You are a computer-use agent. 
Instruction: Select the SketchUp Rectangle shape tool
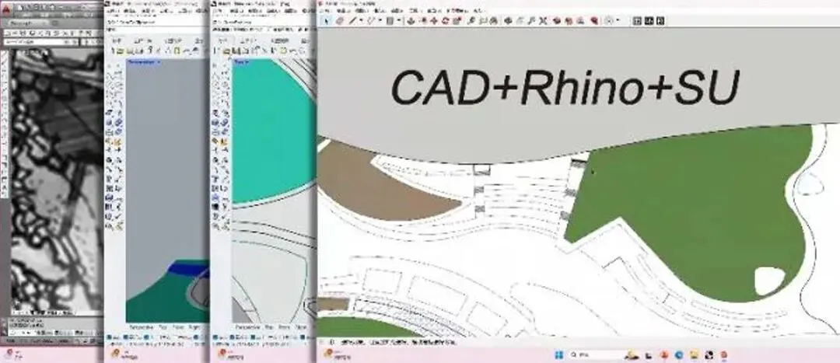coord(390,21)
